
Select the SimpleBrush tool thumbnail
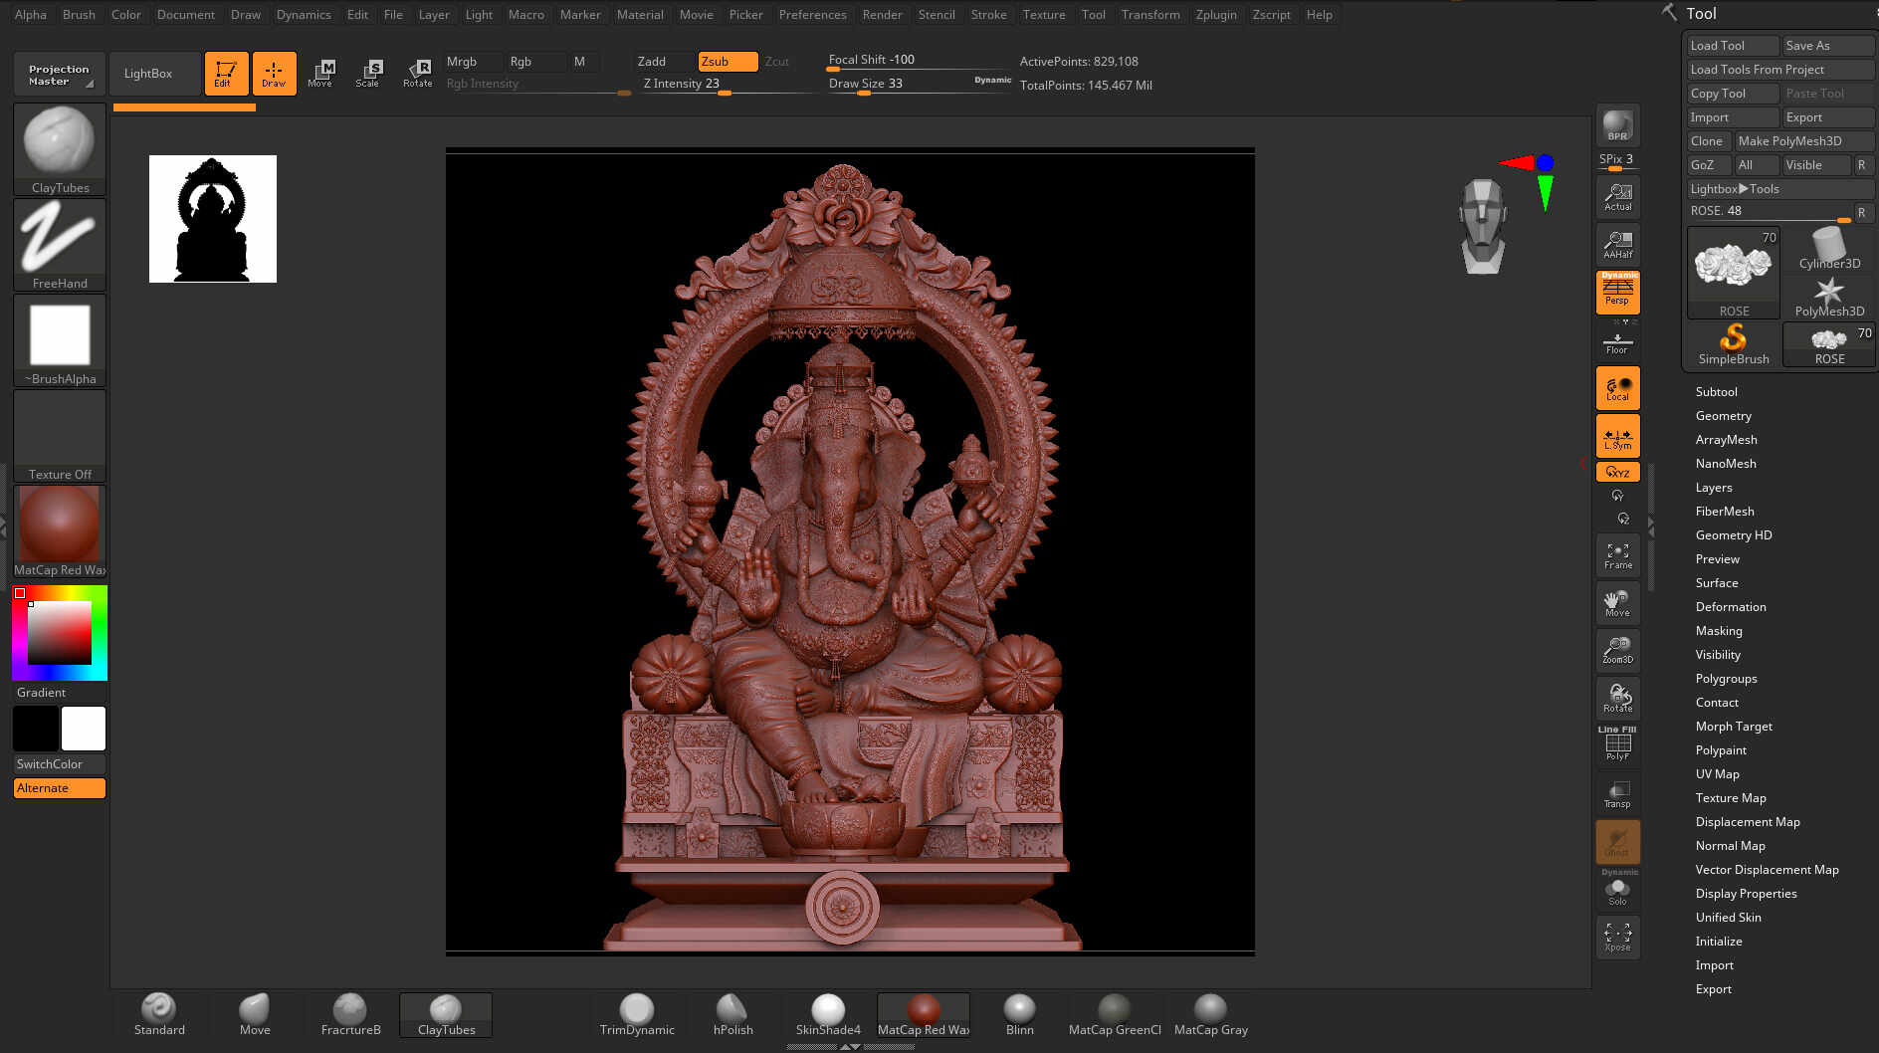pyautogui.click(x=1734, y=344)
